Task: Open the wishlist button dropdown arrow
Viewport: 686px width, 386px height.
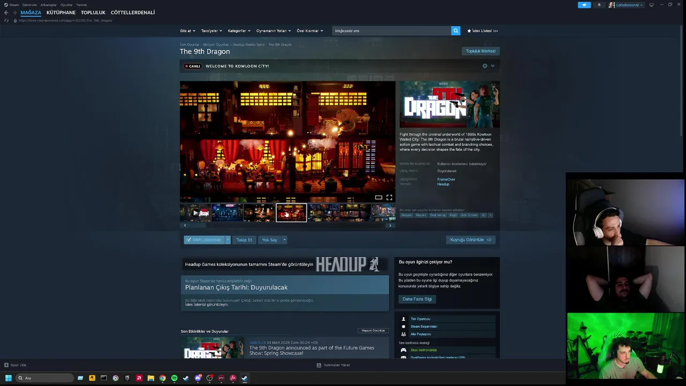Action: pos(228,240)
